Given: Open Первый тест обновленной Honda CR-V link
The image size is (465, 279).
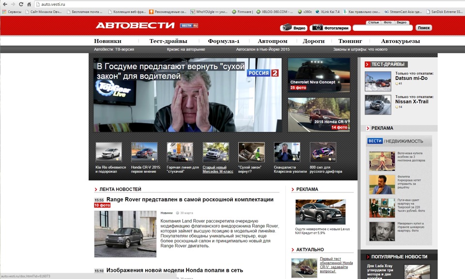Looking at the screenshot, I should 336,265.
